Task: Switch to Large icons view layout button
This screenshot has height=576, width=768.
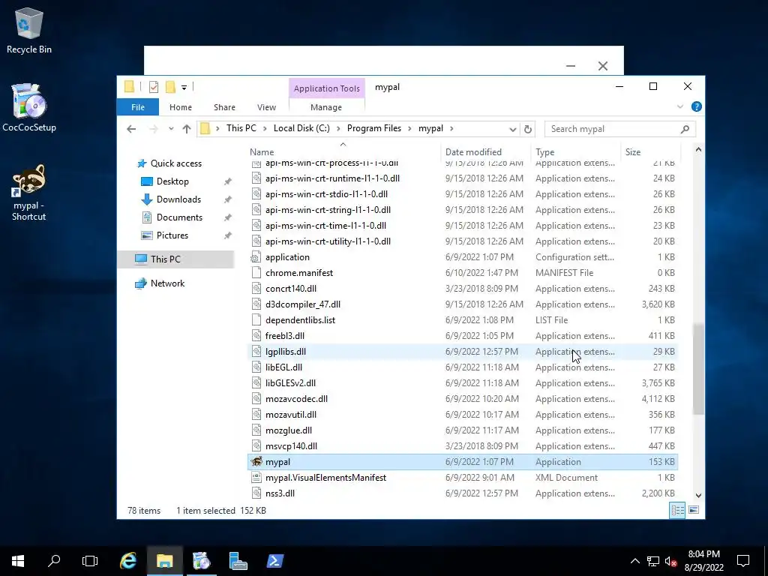Action: click(694, 510)
